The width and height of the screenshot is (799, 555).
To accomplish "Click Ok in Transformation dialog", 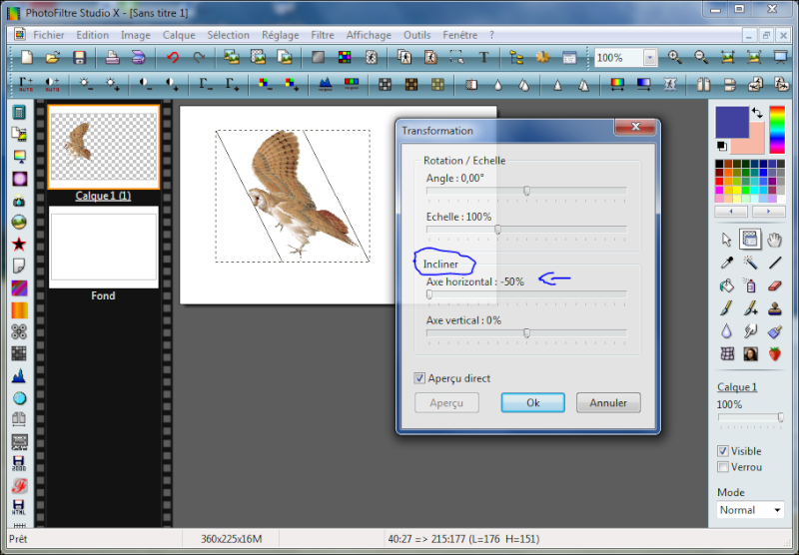I will point(533,402).
